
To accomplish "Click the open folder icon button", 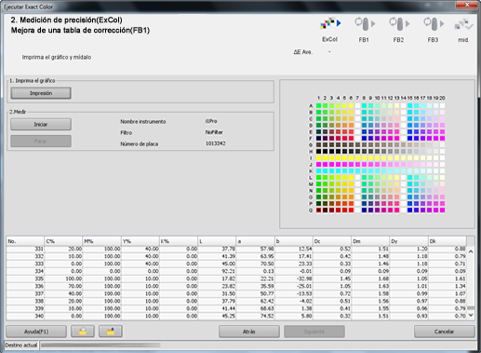I will (83, 332).
